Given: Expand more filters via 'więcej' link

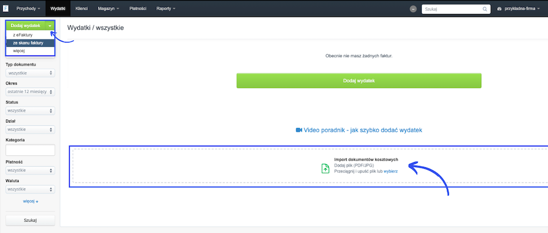Looking at the screenshot, I should click(31, 201).
